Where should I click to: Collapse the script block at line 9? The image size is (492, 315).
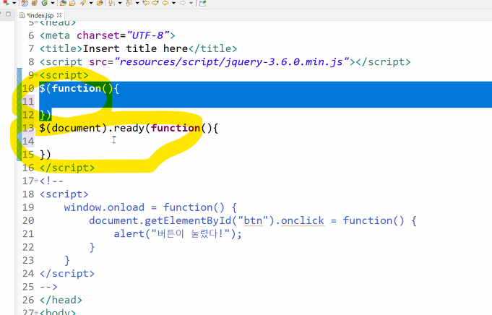[36, 75]
